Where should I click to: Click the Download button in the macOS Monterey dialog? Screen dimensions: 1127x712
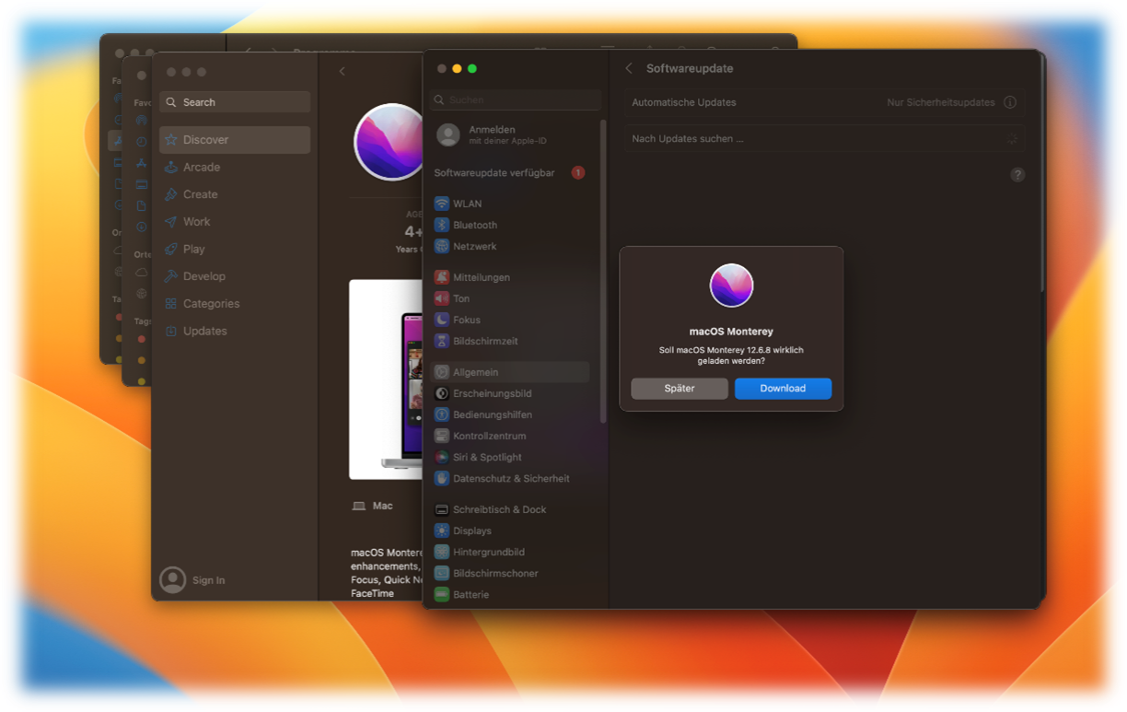click(783, 389)
